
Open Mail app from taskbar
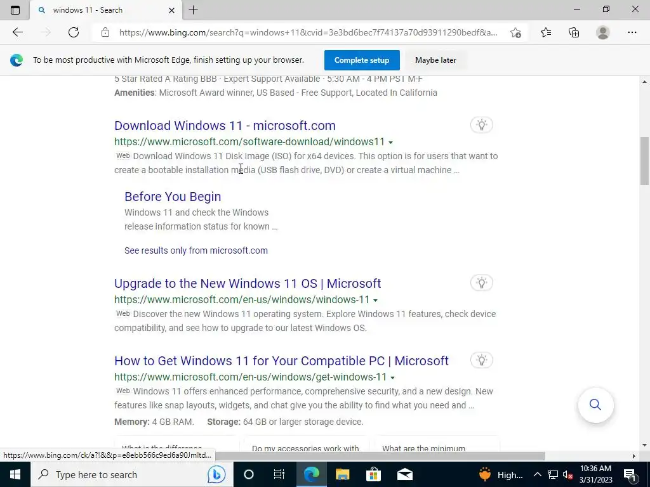coord(404,474)
